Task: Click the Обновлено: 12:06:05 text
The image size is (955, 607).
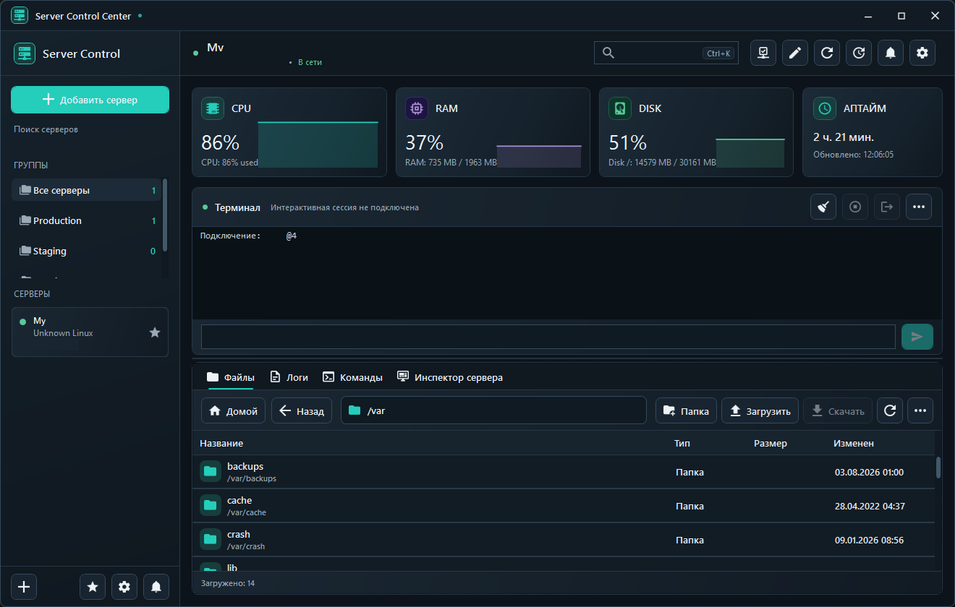Action: [853, 154]
